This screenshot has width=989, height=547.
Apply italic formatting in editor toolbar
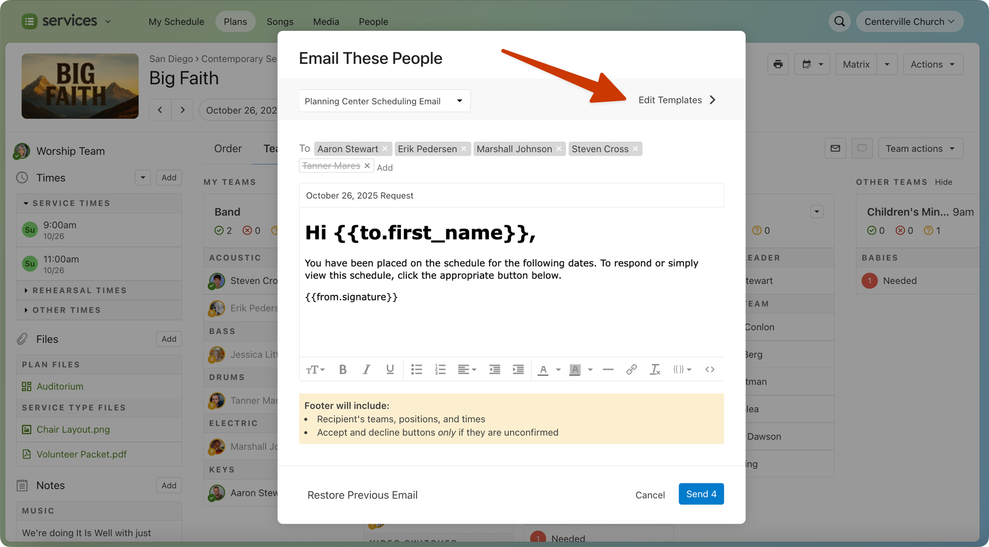click(x=366, y=370)
